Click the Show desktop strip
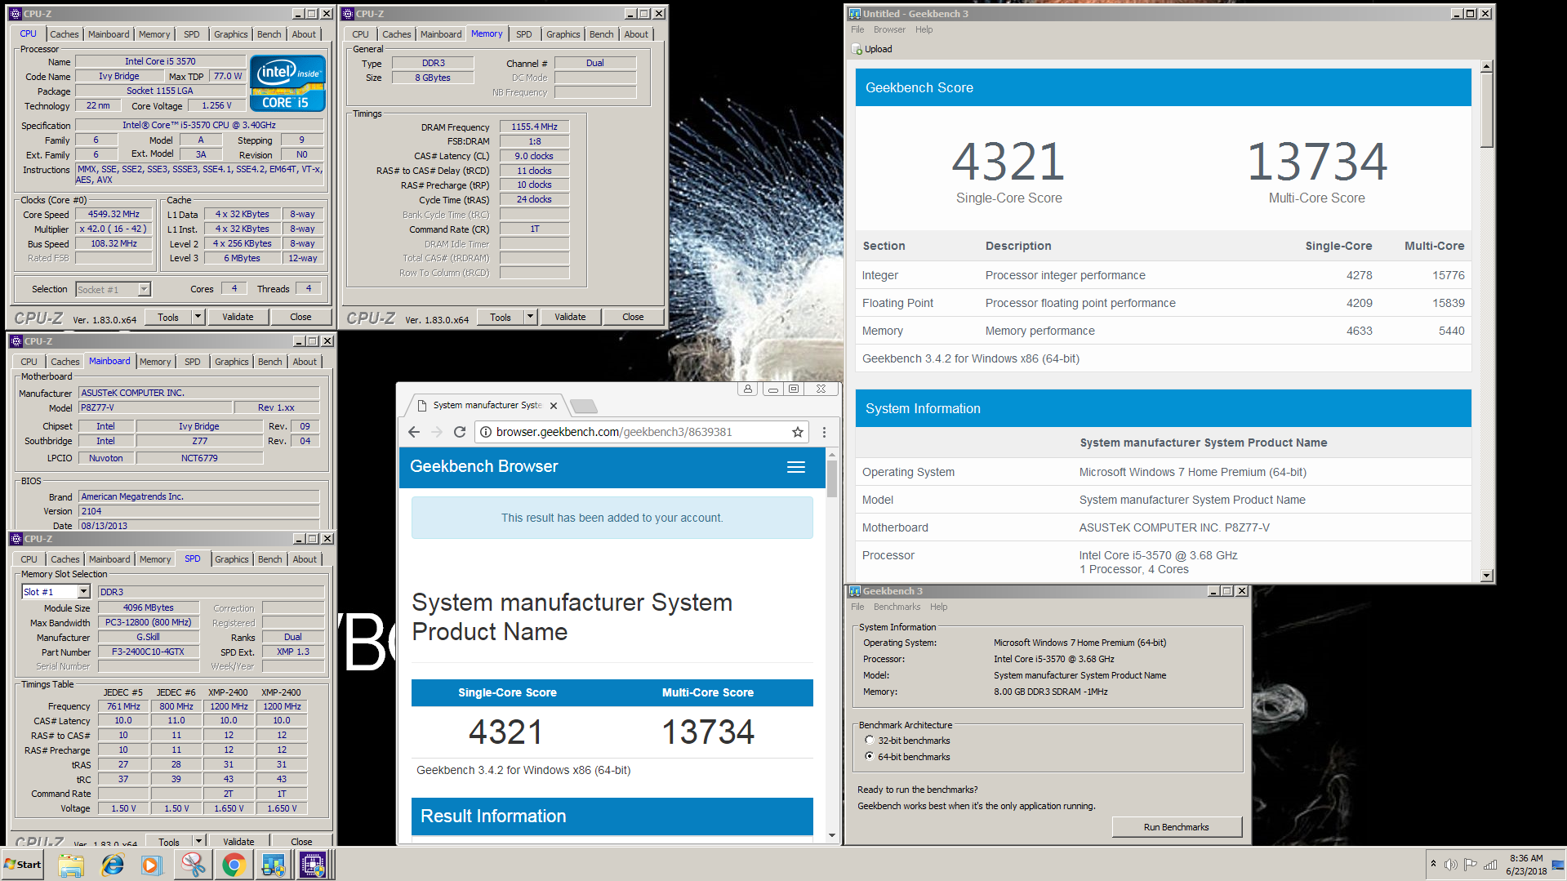Viewport: 1567px width, 881px height. click(x=1560, y=865)
